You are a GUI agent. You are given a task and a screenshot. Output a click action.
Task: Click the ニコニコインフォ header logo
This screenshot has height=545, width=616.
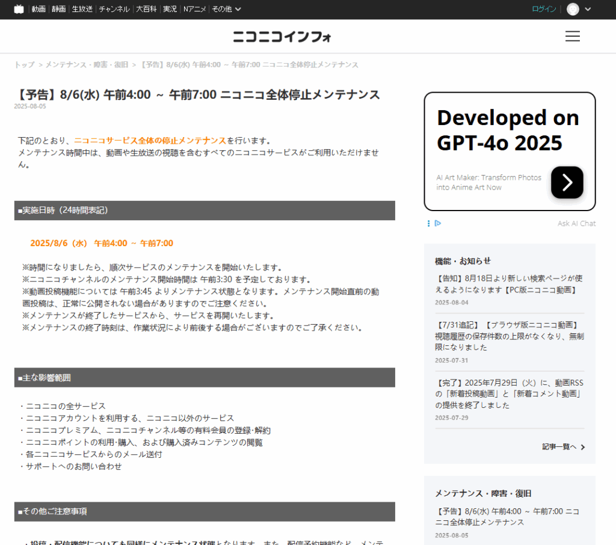coord(282,37)
